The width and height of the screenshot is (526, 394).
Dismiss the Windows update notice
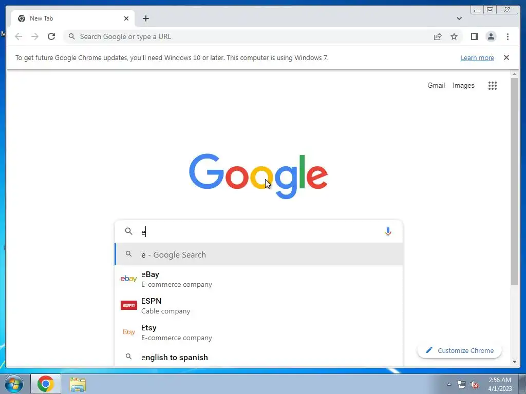click(x=506, y=57)
